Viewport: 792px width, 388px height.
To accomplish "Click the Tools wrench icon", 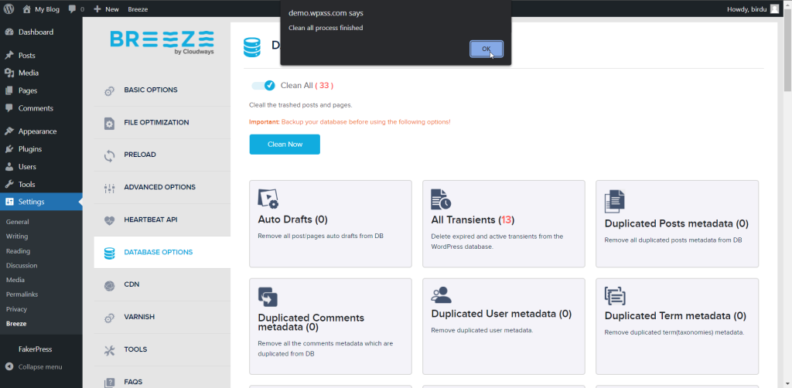I will point(9,184).
